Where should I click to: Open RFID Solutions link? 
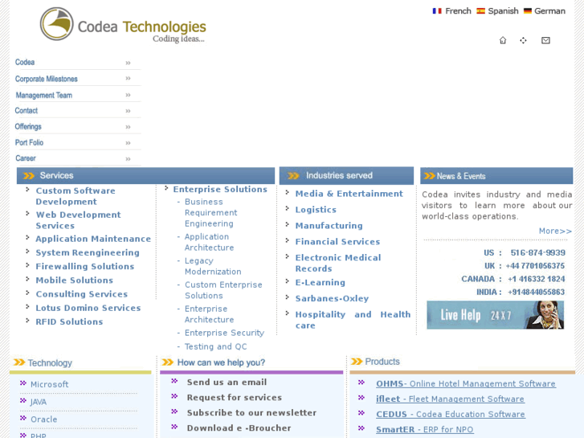pos(69,321)
